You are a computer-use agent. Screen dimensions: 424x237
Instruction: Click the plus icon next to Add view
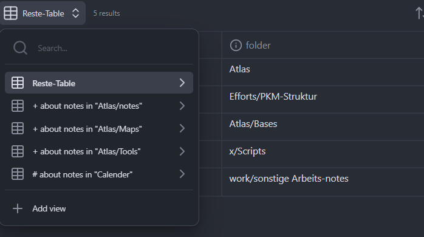[18, 208]
